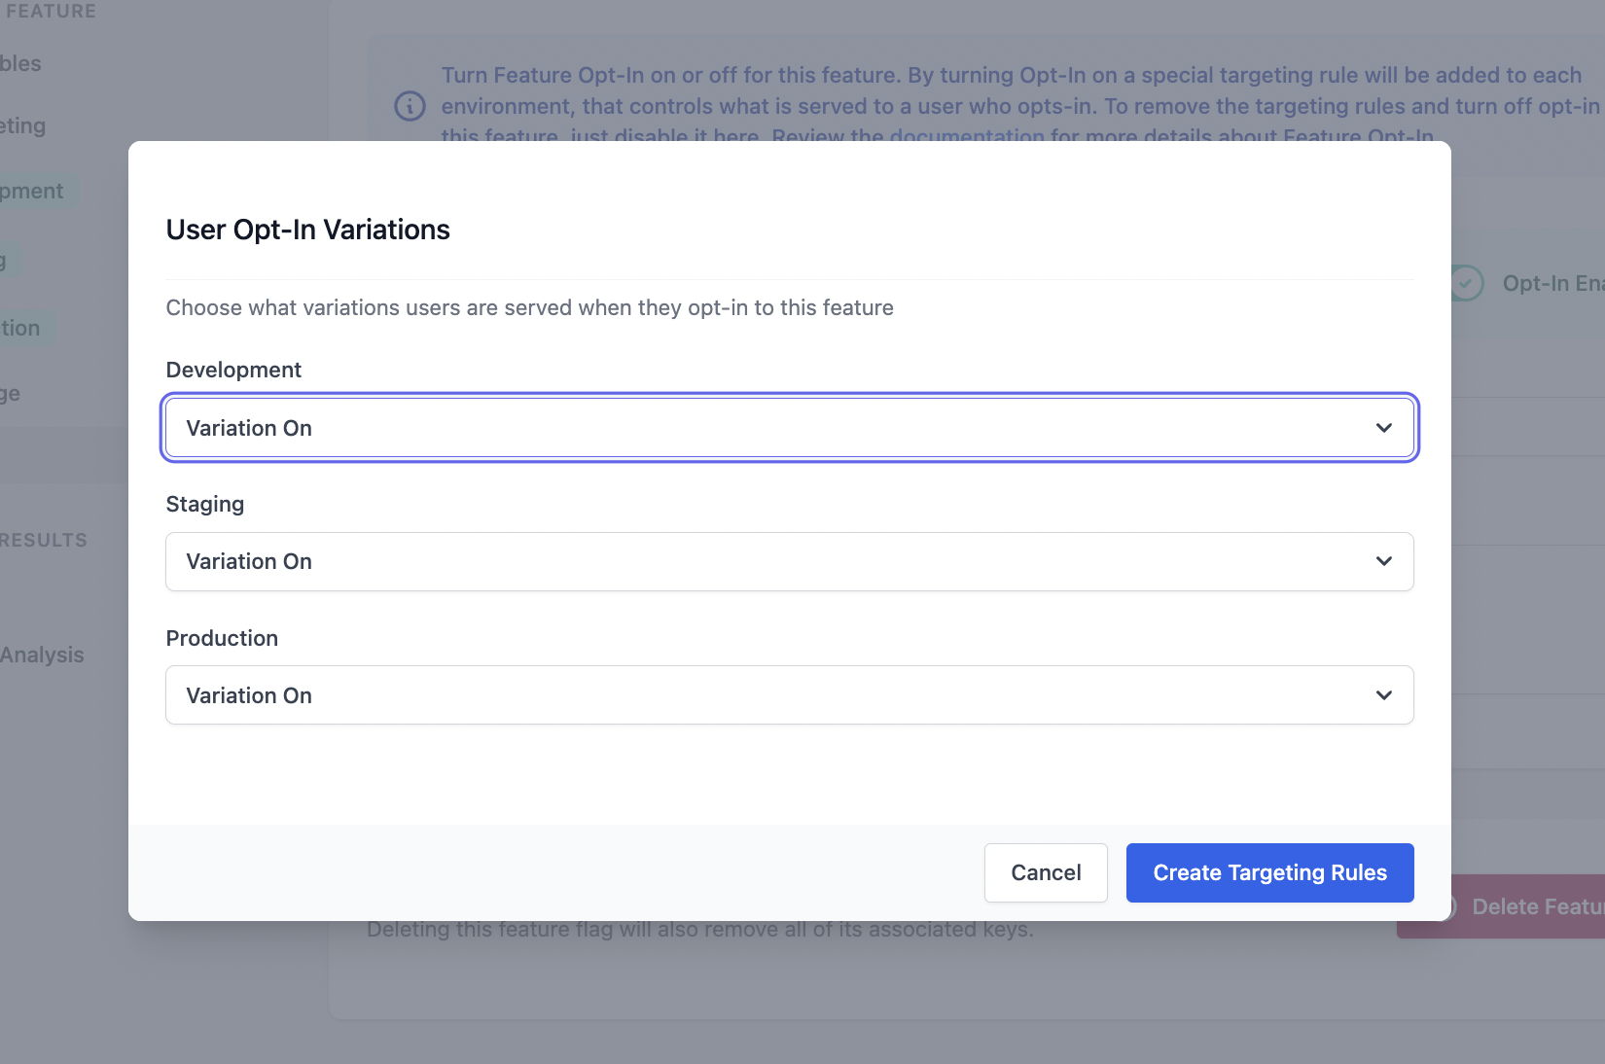Cancel the User Opt-In Variations dialog
Screen dimensions: 1605x1064
[x=1046, y=872]
